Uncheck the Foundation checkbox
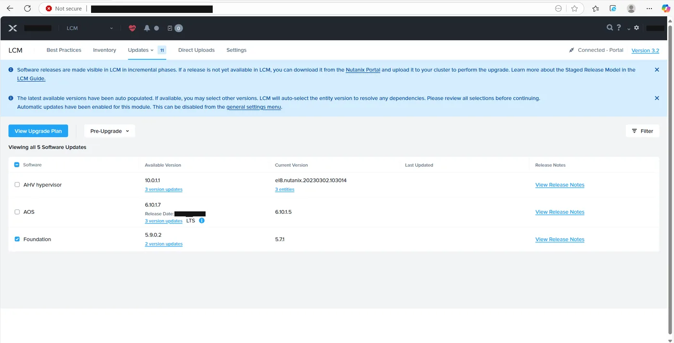 17,239
